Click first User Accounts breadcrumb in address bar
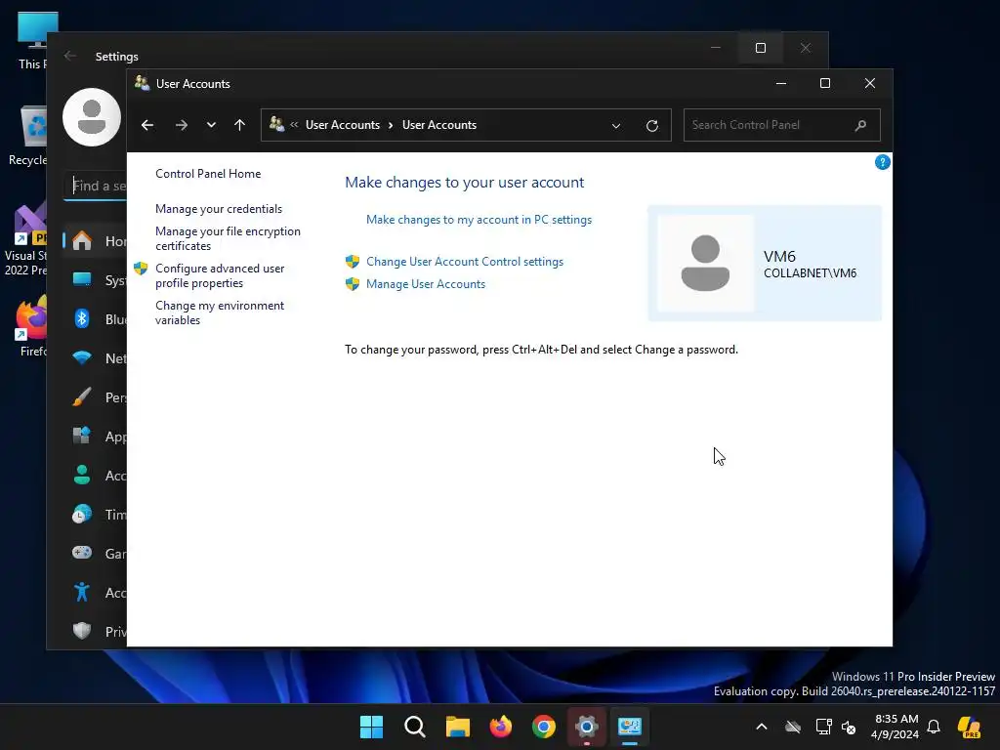 343,125
